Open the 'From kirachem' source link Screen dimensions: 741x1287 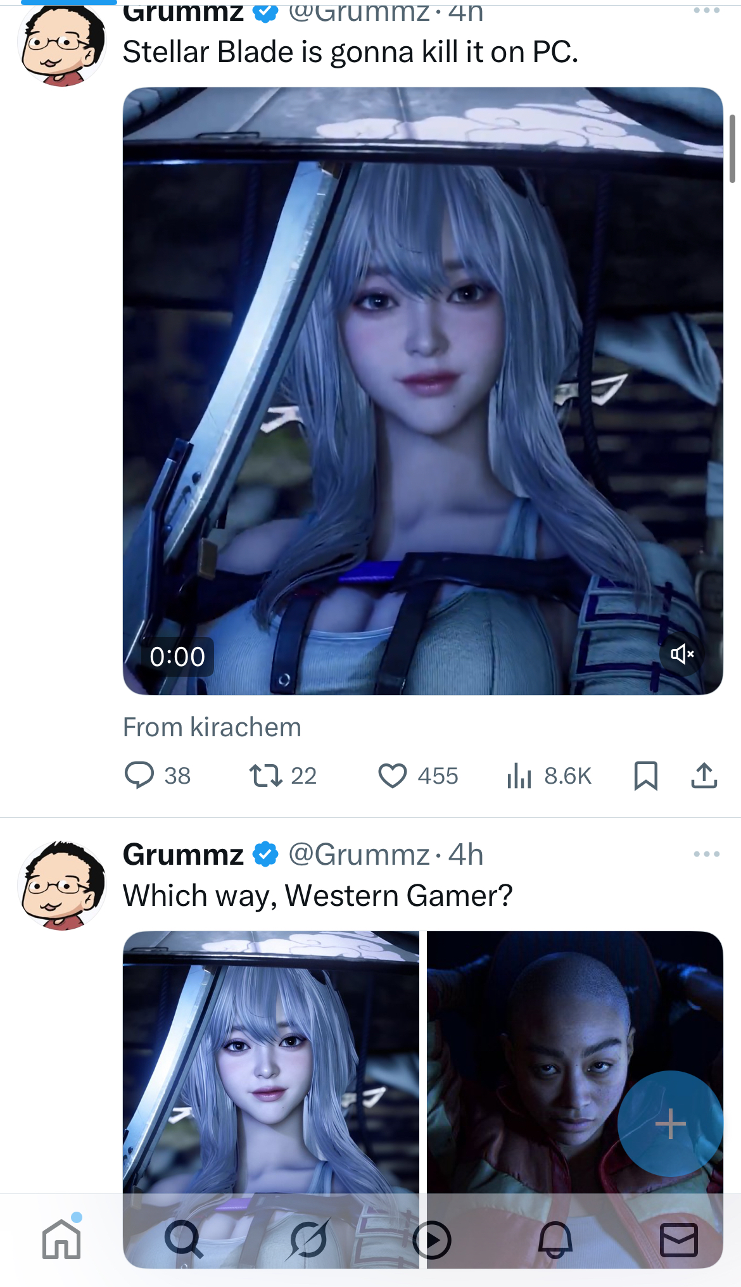coord(212,727)
